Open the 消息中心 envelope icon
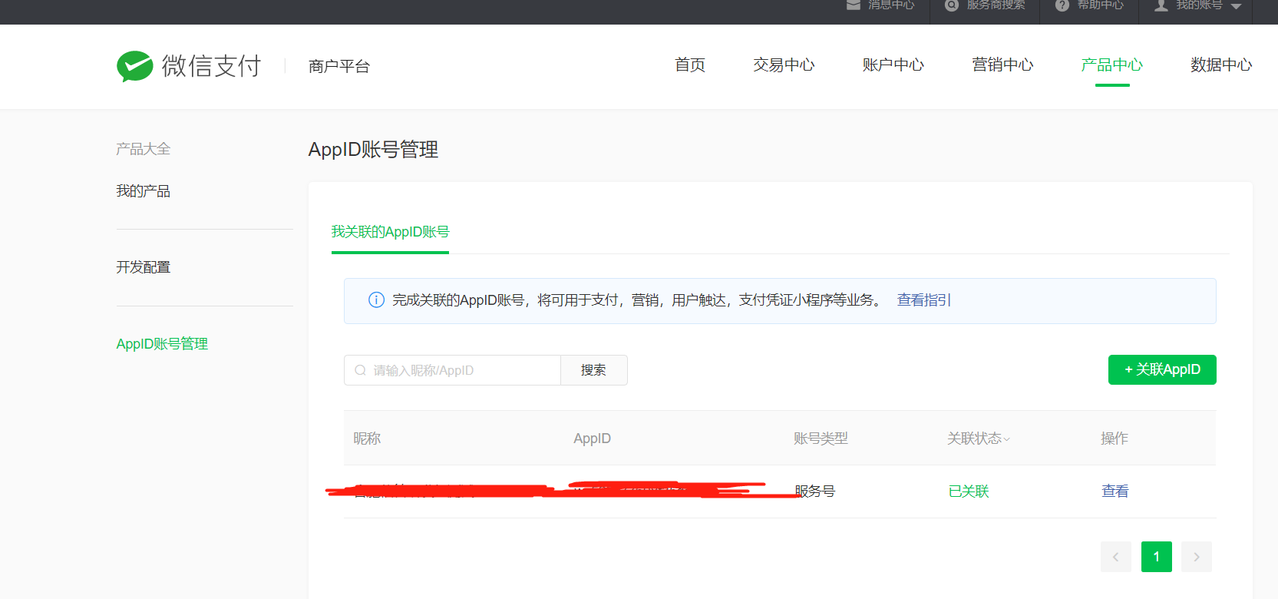 point(854,5)
